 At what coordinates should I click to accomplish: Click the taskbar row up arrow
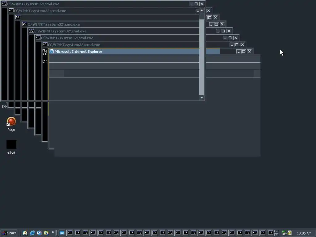pyautogui.click(x=276, y=231)
